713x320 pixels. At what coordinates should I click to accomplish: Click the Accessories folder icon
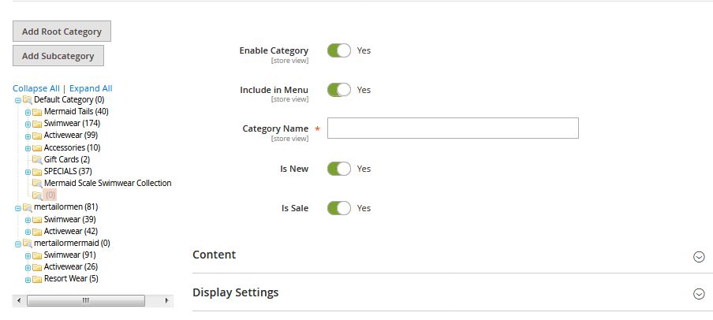(37, 148)
